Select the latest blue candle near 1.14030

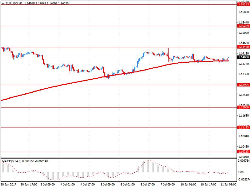coord(229,57)
